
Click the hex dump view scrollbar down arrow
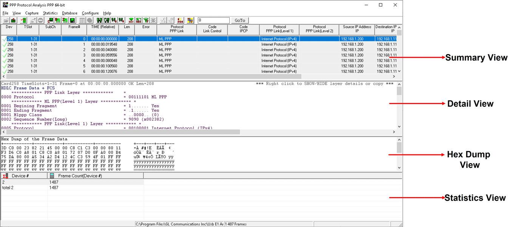tap(400, 168)
